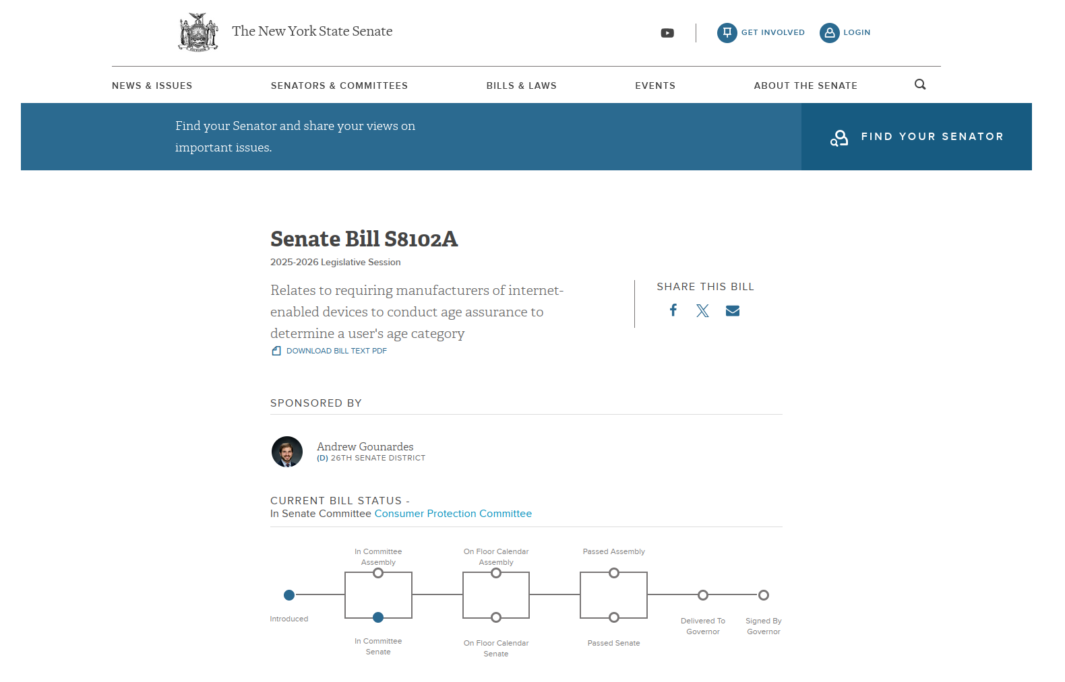Go to The New York State Senate homepage title
This screenshot has height=682, width=1065.
point(312,31)
